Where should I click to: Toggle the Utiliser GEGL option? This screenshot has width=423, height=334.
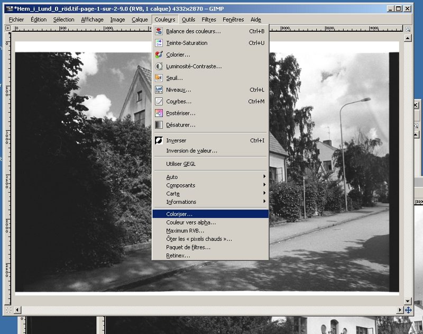point(181,164)
